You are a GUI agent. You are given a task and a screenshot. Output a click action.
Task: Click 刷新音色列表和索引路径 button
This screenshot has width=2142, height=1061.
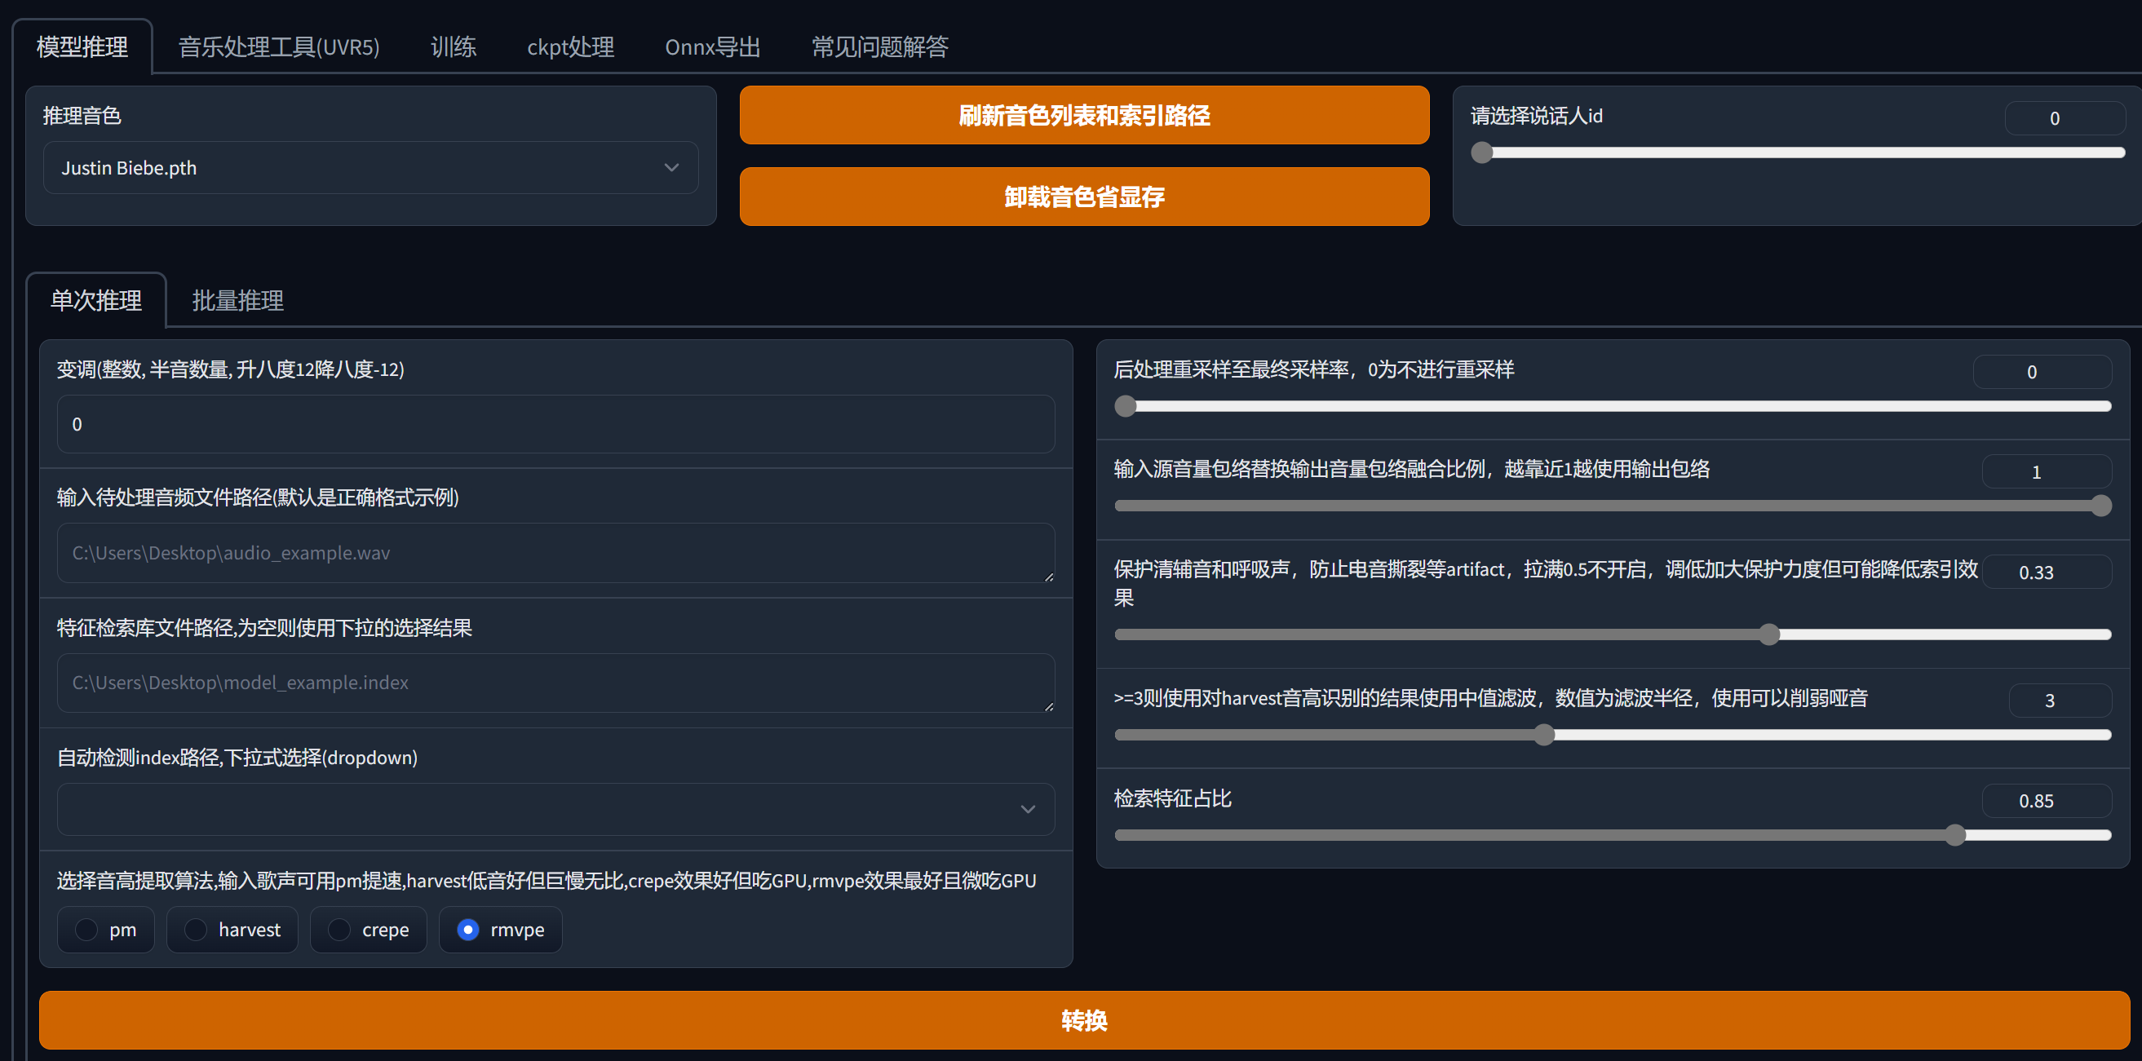1084,115
